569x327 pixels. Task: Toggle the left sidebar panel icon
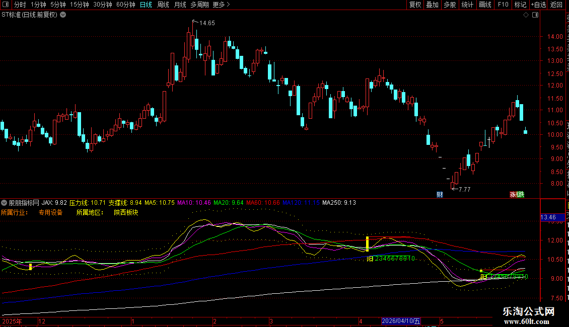pyautogui.click(x=6, y=5)
